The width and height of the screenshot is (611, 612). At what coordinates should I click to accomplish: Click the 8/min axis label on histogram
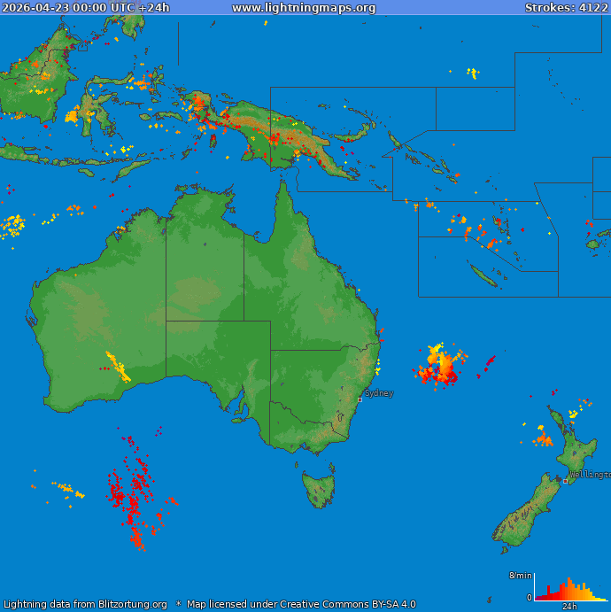click(x=520, y=576)
